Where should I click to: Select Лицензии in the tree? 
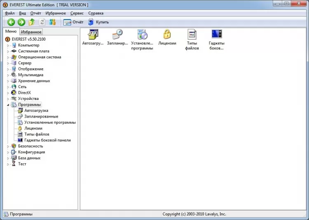(33, 128)
